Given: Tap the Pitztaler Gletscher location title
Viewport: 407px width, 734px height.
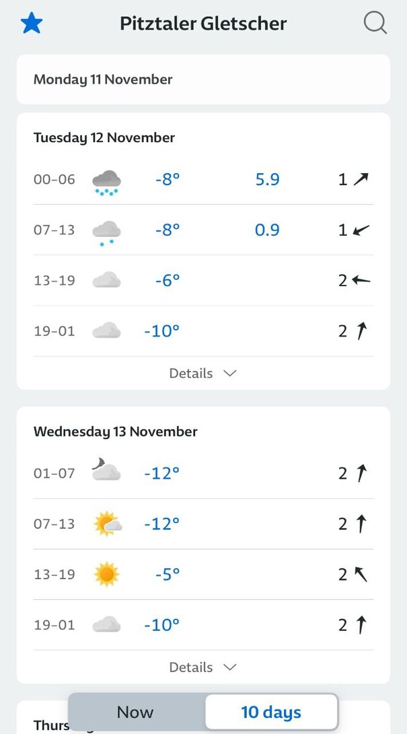Looking at the screenshot, I should [x=203, y=23].
